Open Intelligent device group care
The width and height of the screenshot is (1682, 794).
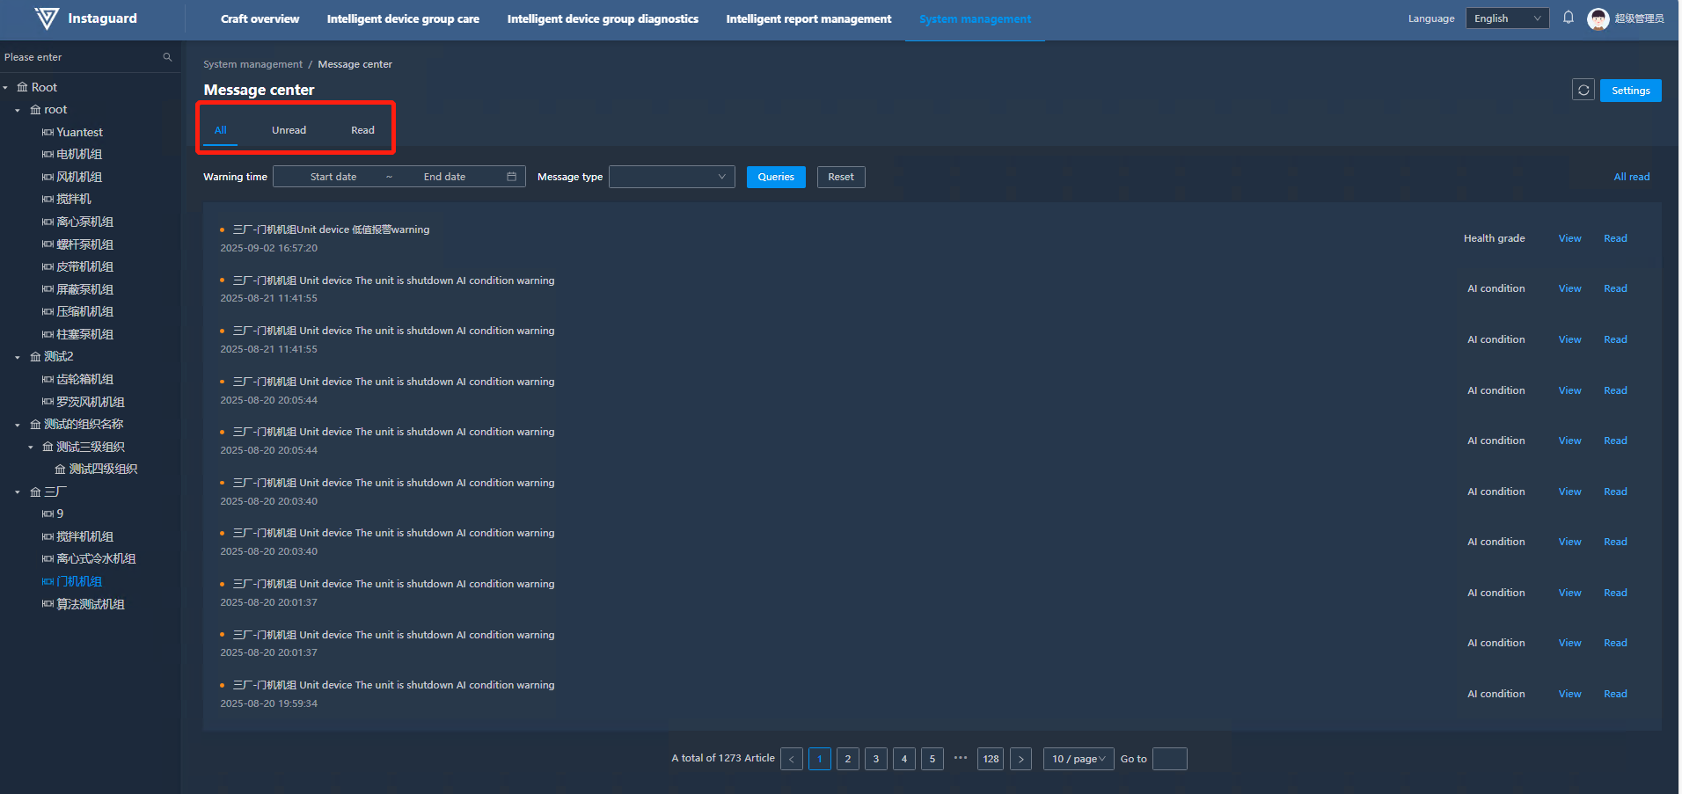point(403,18)
